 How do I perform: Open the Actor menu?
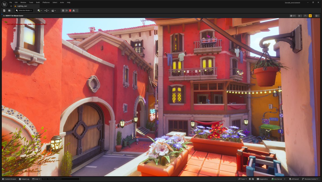click(62, 2)
